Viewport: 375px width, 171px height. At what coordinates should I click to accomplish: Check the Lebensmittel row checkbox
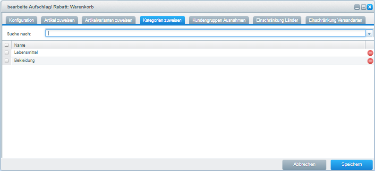tap(7, 52)
